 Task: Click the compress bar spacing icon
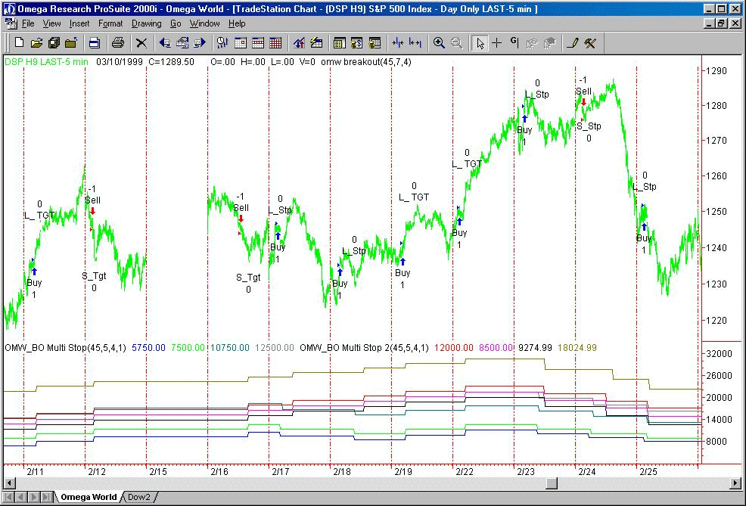[x=397, y=43]
